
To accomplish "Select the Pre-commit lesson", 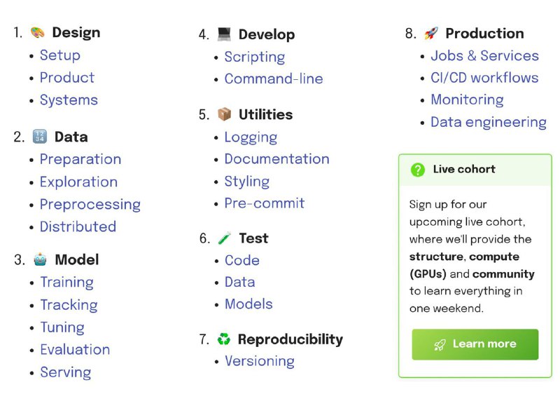I will [x=265, y=203].
